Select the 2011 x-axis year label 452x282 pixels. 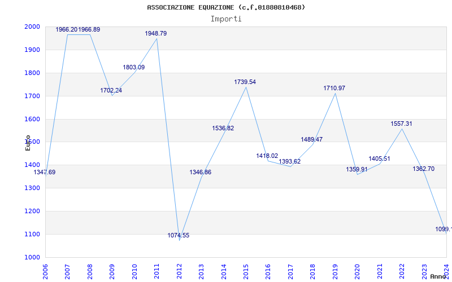tap(157, 271)
